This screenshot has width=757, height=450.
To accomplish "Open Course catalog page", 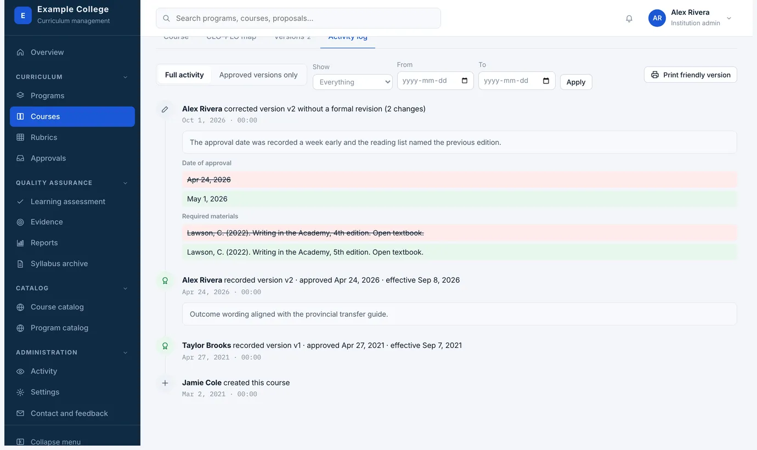I will click(72, 307).
